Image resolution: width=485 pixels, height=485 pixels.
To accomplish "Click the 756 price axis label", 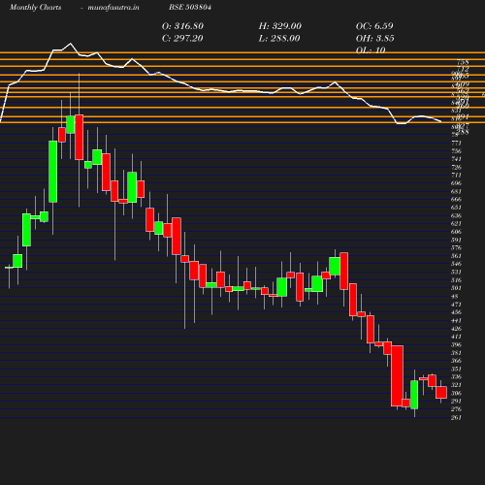I will pos(456,151).
